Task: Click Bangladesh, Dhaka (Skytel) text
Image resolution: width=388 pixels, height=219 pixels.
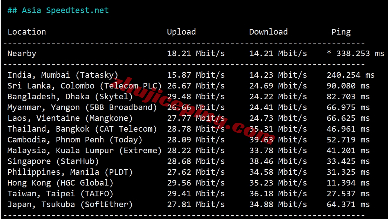Action: point(70,97)
